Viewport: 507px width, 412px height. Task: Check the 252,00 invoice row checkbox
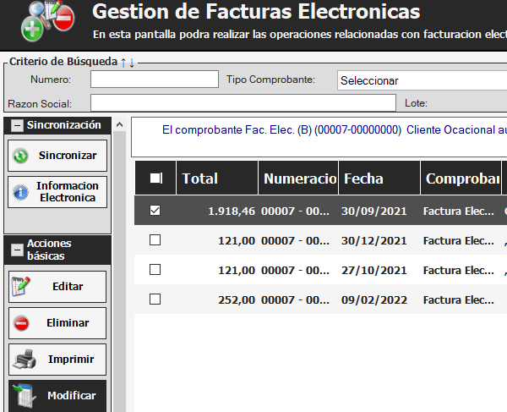click(155, 299)
